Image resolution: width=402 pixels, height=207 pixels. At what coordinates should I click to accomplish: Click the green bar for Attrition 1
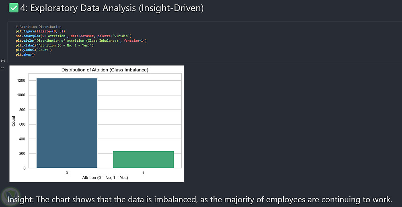click(143, 159)
